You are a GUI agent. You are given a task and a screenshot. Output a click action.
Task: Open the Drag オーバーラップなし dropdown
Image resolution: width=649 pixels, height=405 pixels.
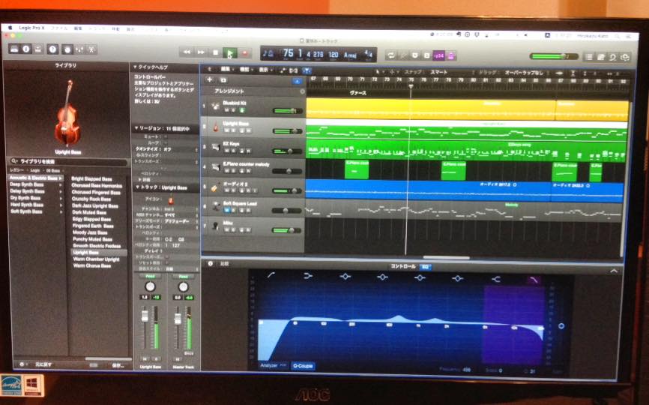[x=524, y=73]
